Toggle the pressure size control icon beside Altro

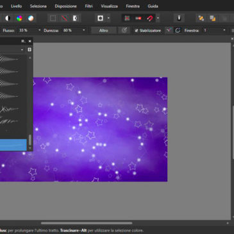124,31
